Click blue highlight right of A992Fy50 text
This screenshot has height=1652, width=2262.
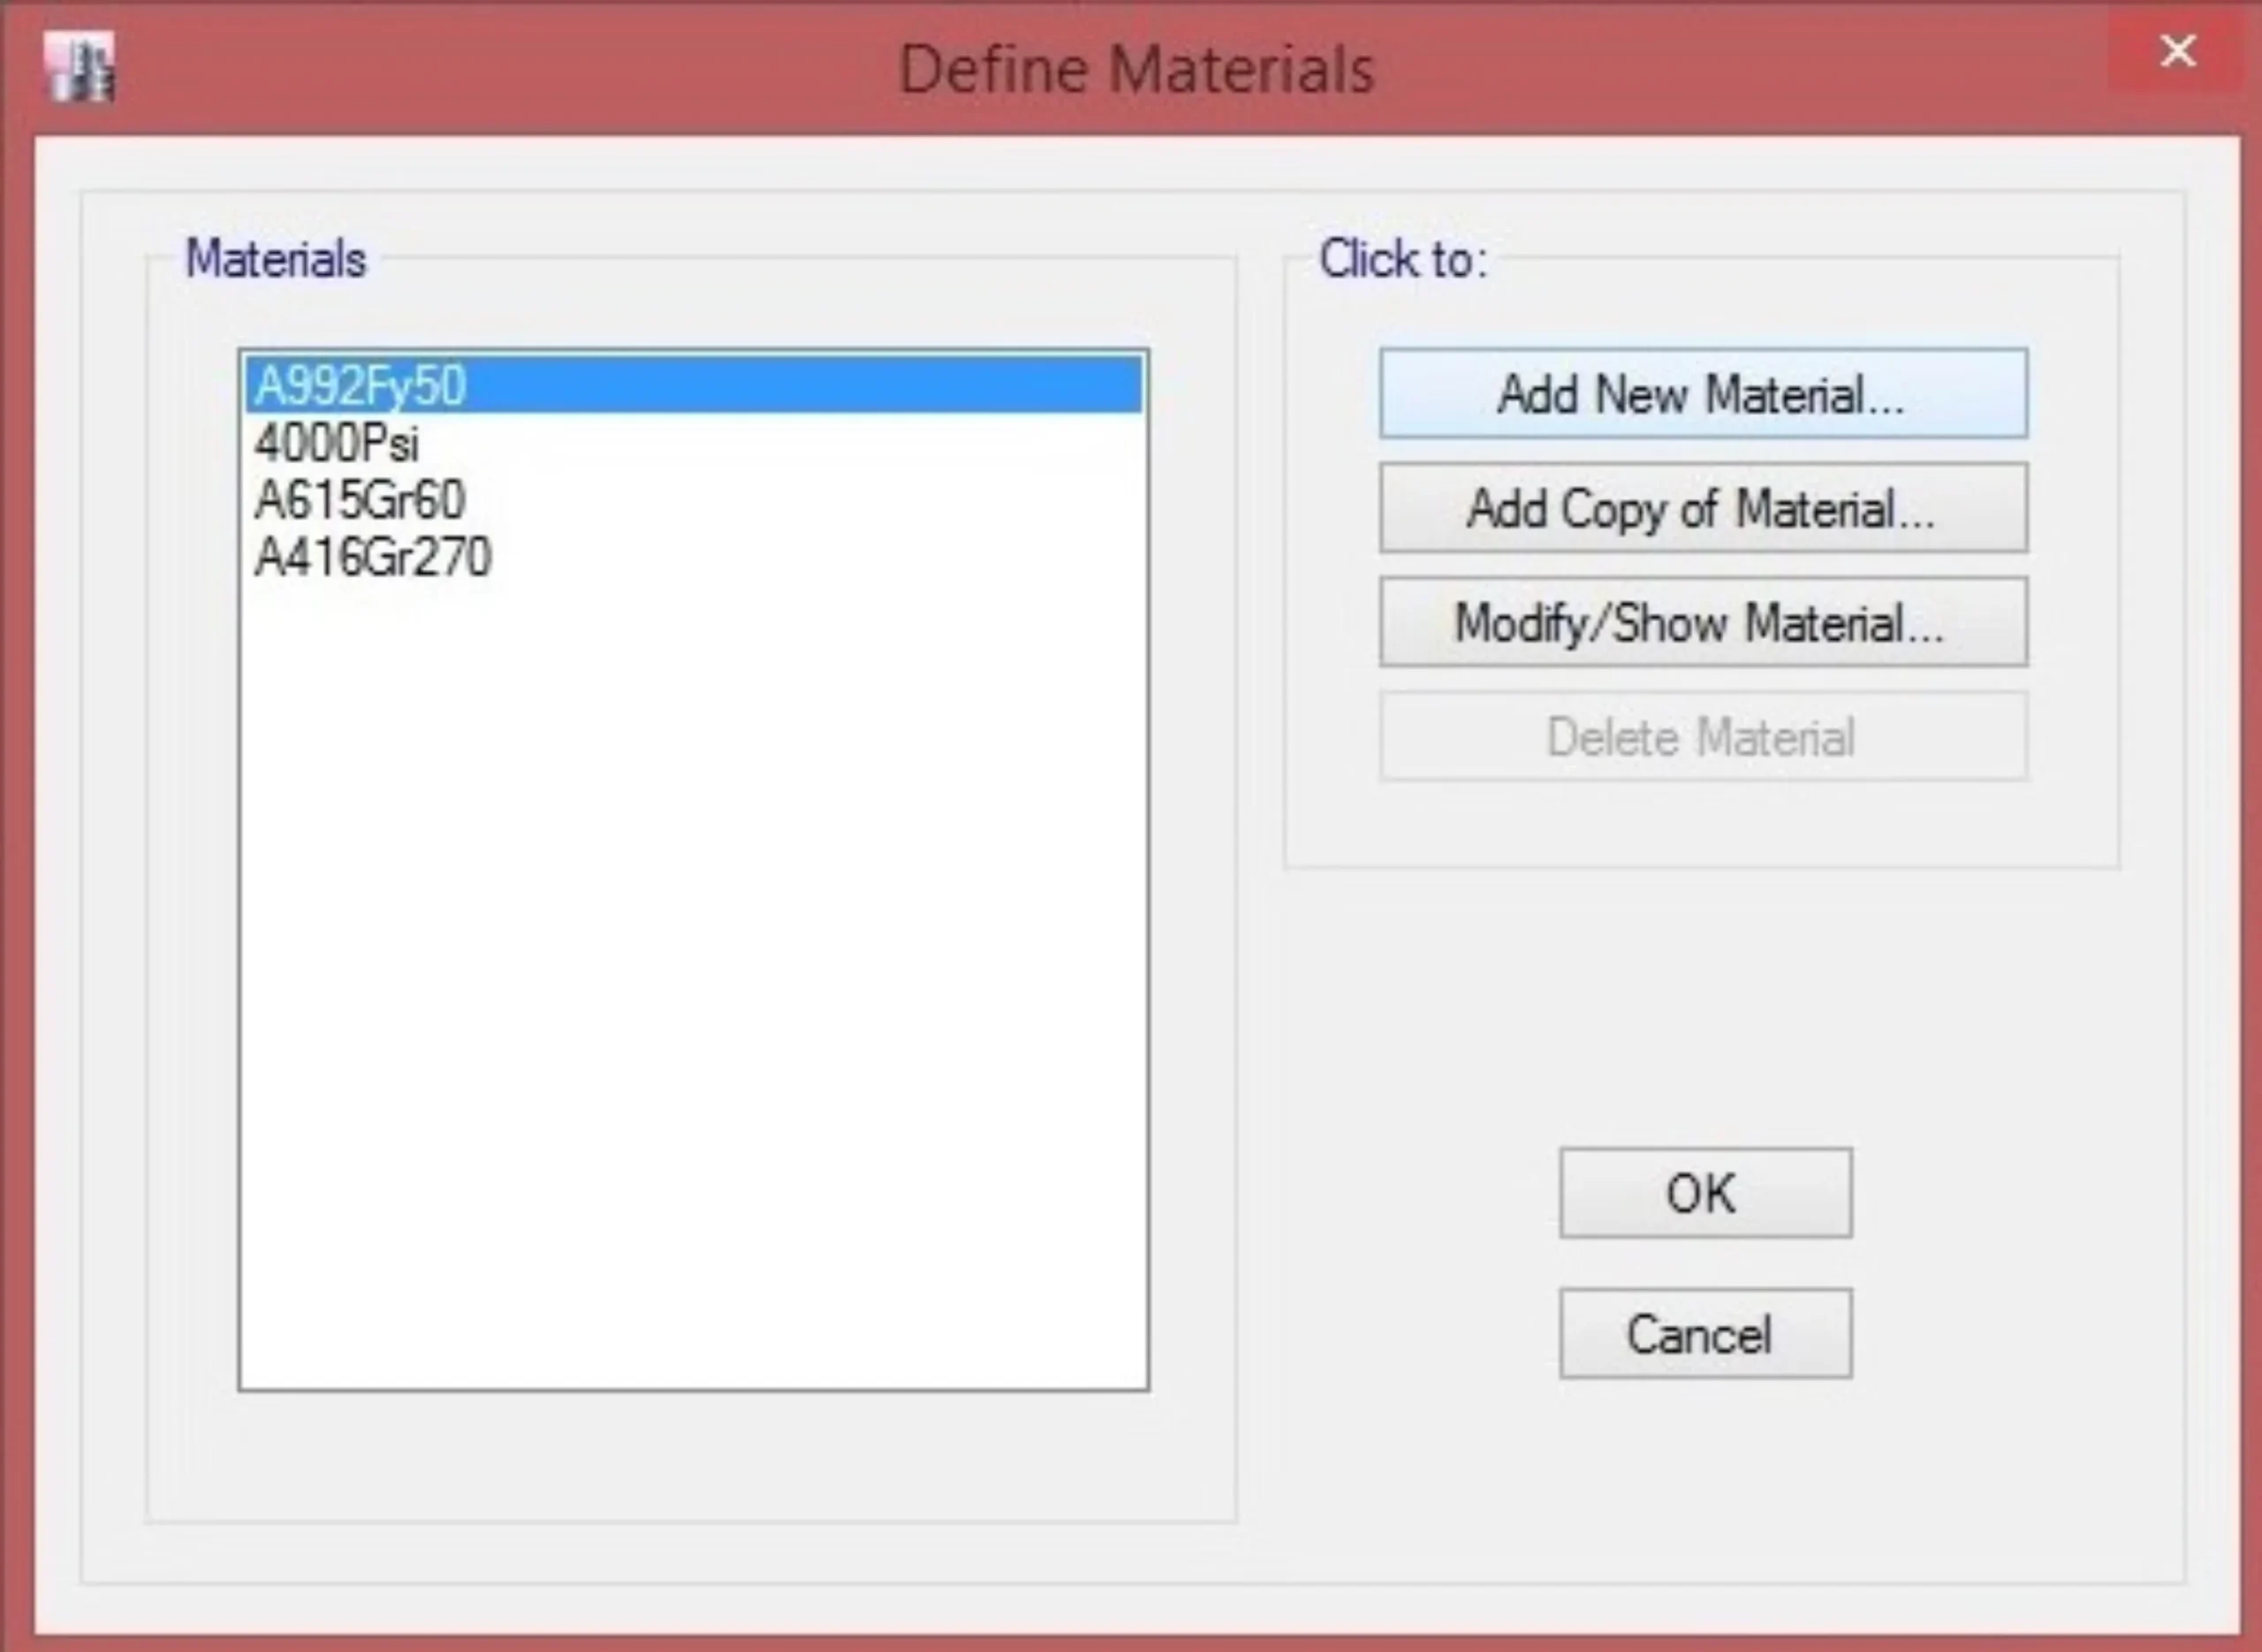[x=800, y=386]
